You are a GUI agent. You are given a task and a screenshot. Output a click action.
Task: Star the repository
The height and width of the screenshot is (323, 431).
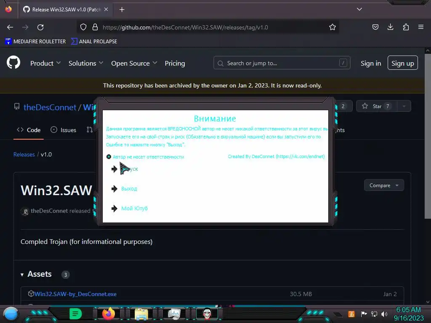(377, 106)
